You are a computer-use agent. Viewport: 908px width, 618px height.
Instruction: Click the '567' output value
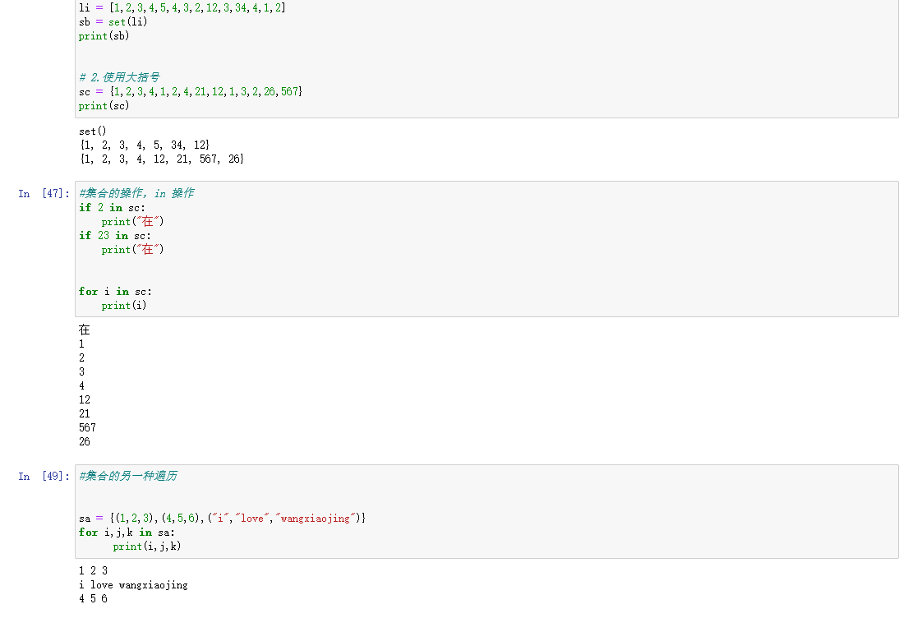(87, 428)
